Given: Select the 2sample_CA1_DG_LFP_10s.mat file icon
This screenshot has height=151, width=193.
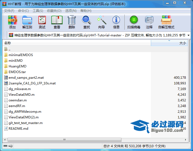Looking at the screenshot, I should click(x=6, y=83).
